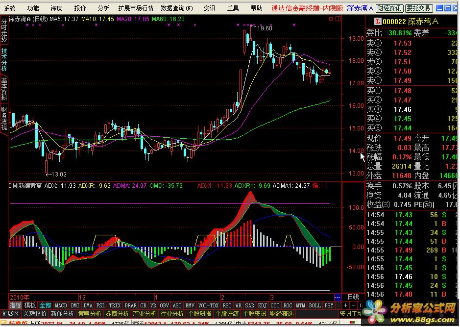Switch to the 财务透视 side tab

coord(4,118)
